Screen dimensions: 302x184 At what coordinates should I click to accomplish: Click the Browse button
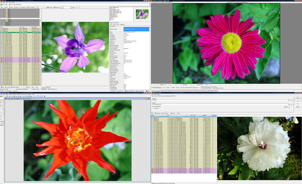point(286,107)
